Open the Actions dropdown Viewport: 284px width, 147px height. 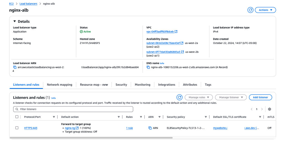tap(265, 10)
